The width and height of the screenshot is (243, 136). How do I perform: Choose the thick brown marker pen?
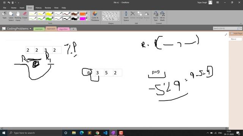click(75, 14)
